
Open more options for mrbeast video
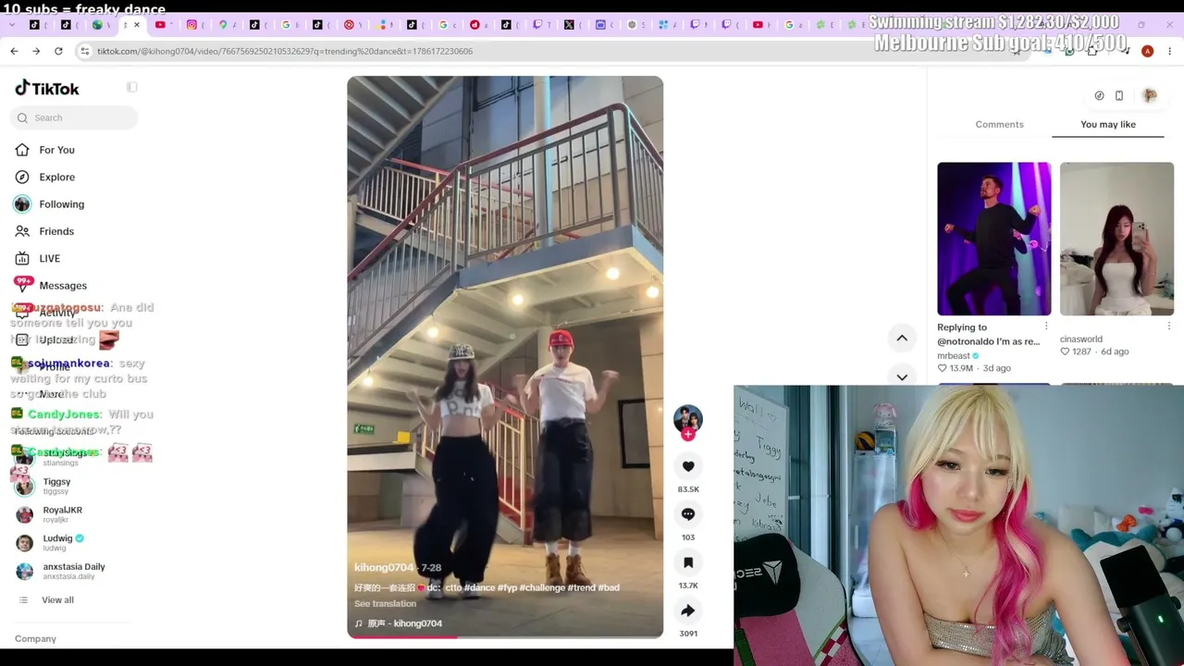pos(1046,327)
